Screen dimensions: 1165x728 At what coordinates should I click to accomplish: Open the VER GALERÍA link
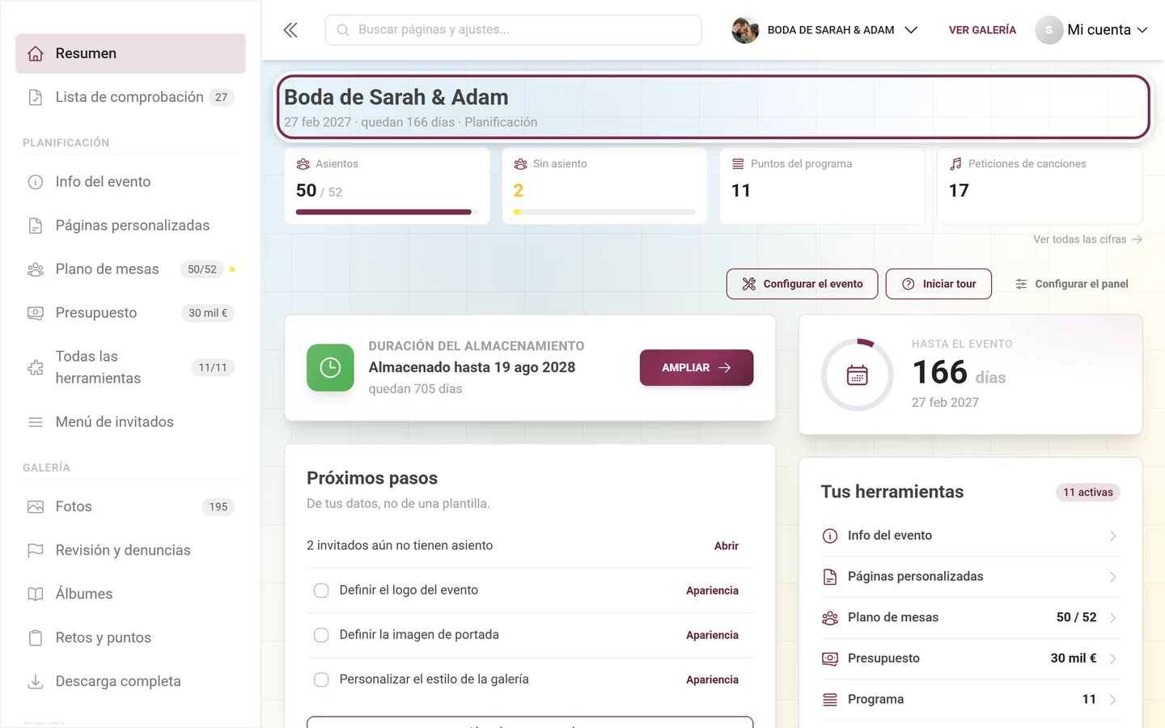(x=982, y=30)
